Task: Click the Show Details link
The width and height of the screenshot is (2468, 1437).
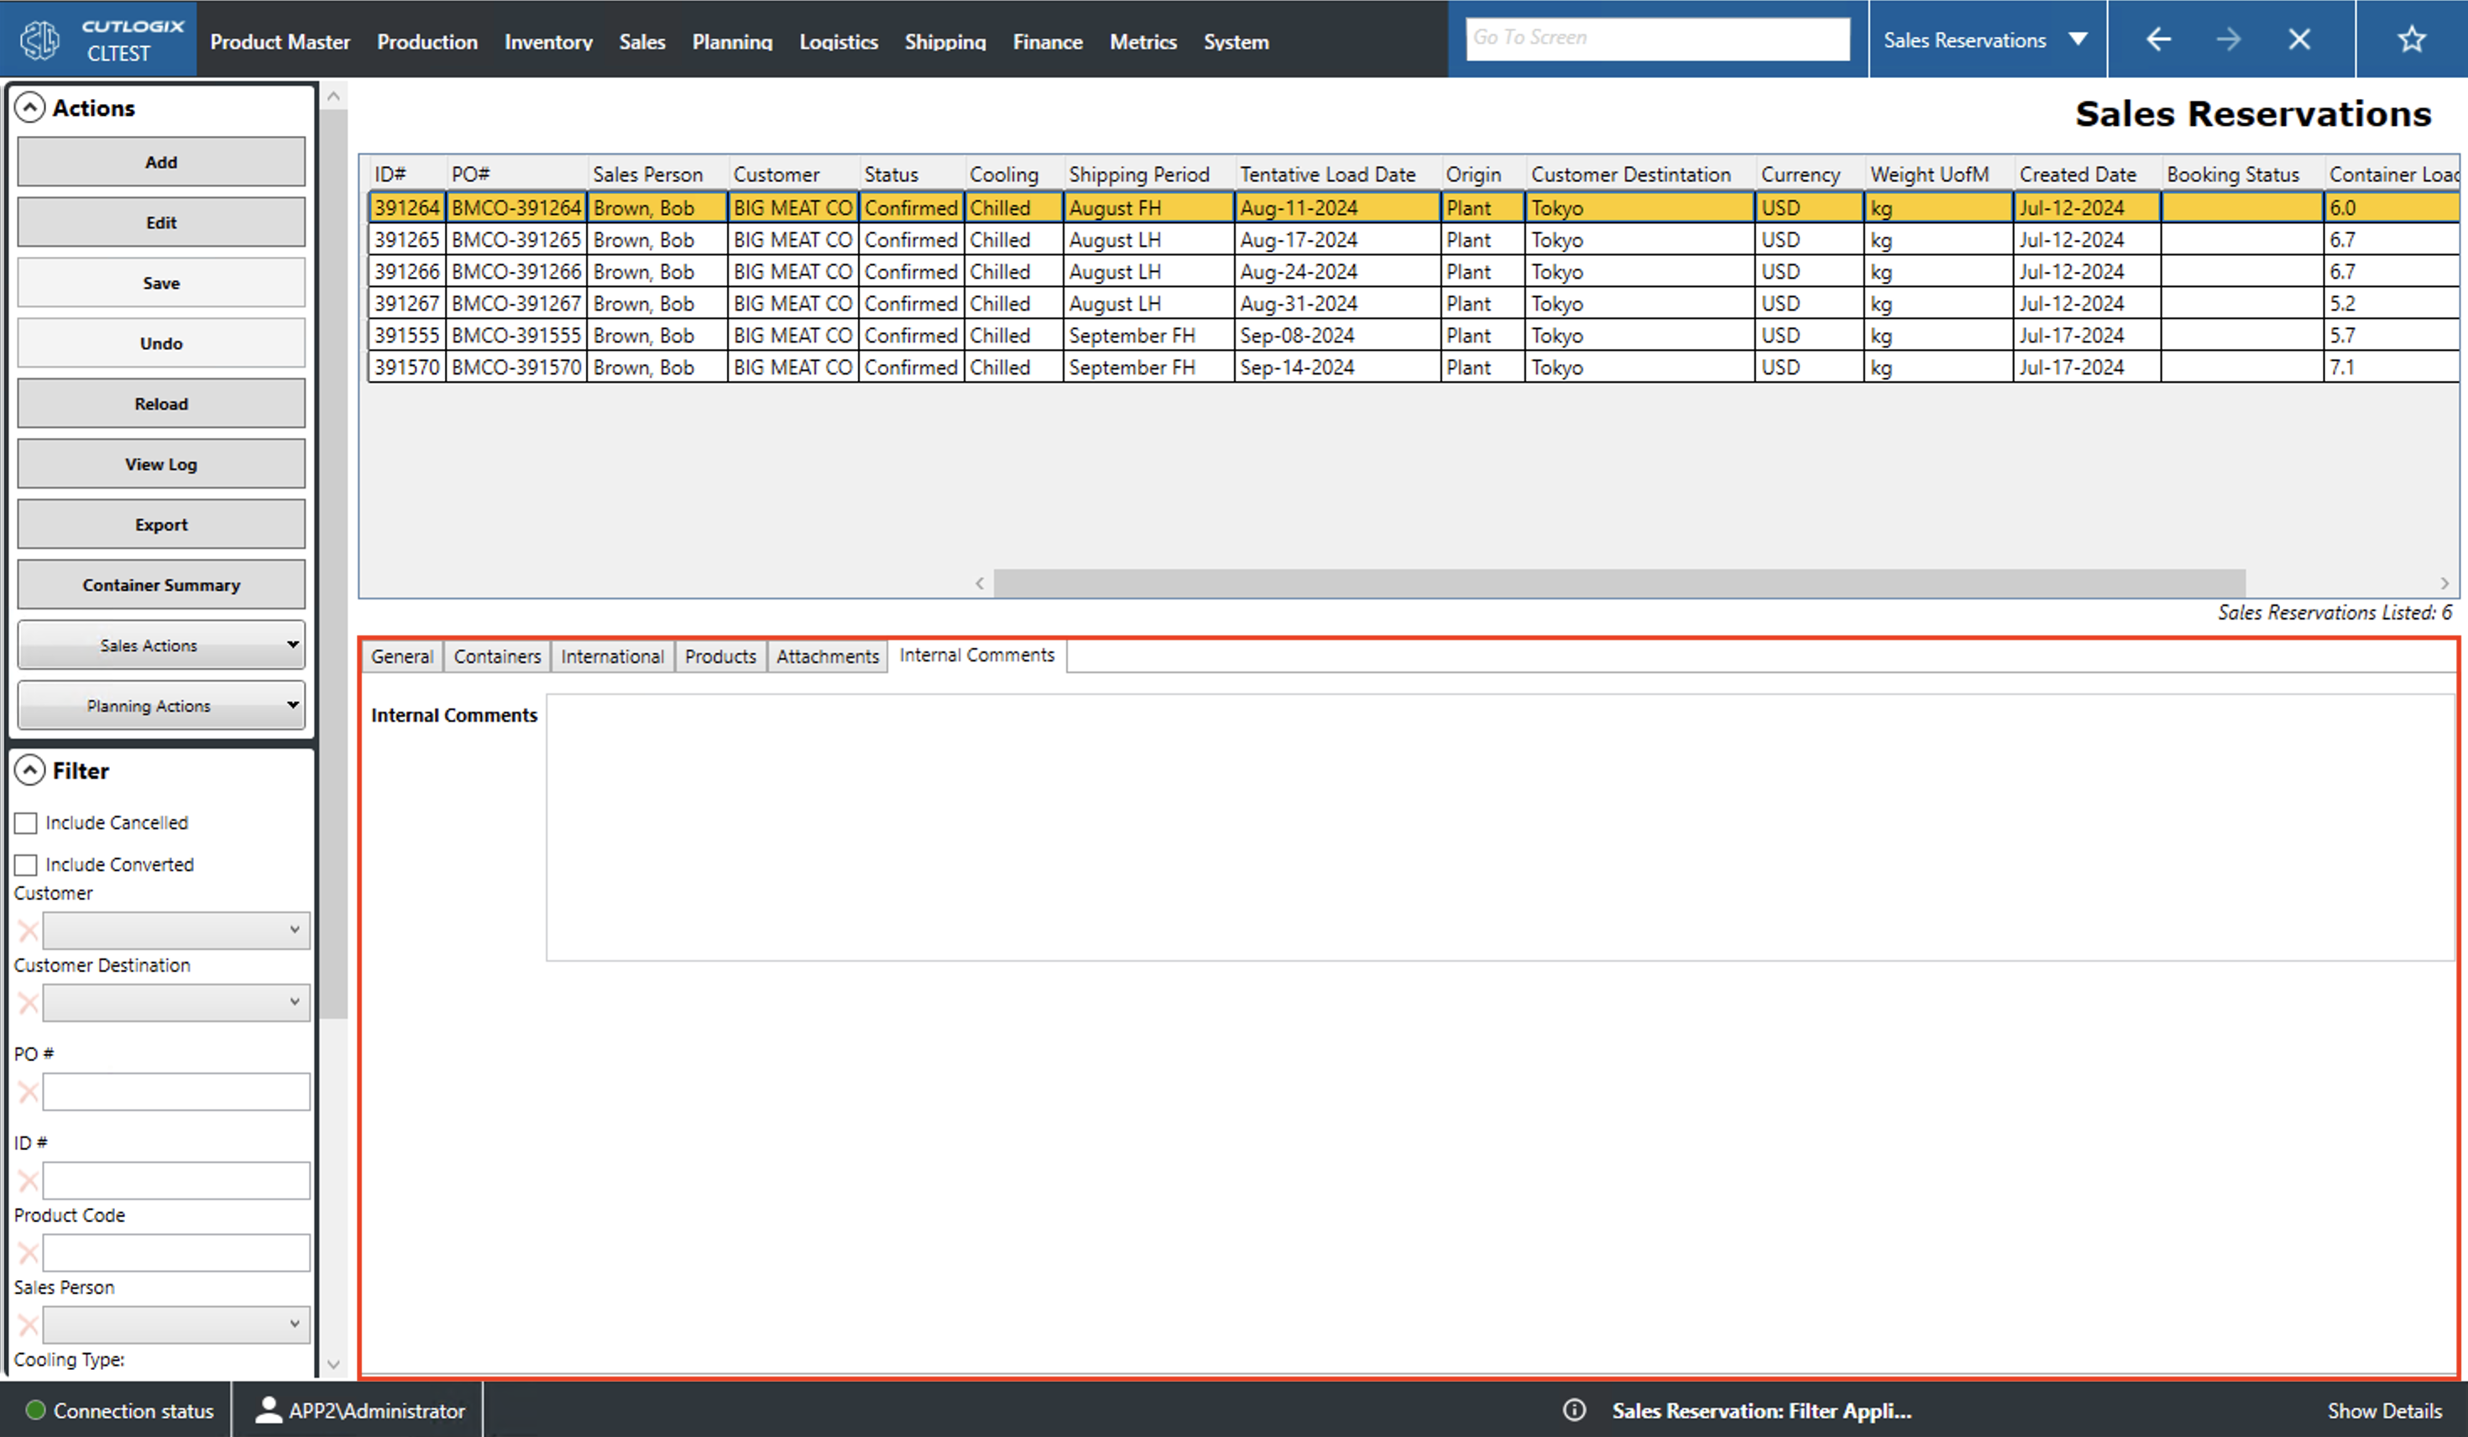Action: tap(2385, 1410)
